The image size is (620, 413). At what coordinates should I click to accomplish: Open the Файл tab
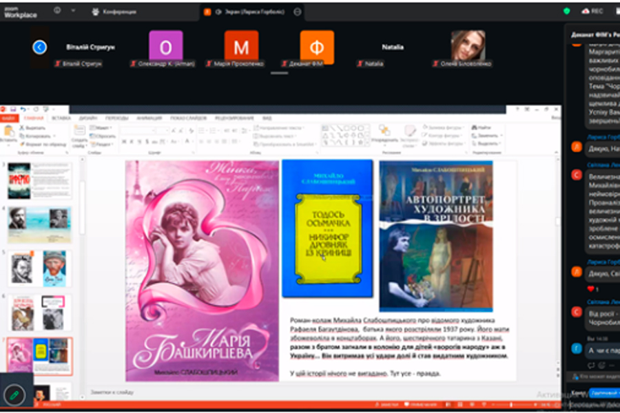tap(8, 118)
